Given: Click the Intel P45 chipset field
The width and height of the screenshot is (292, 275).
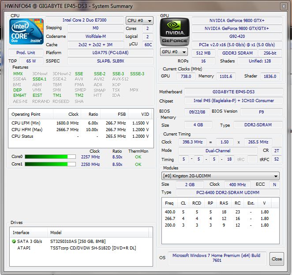Looking at the screenshot, I should (x=233, y=100).
